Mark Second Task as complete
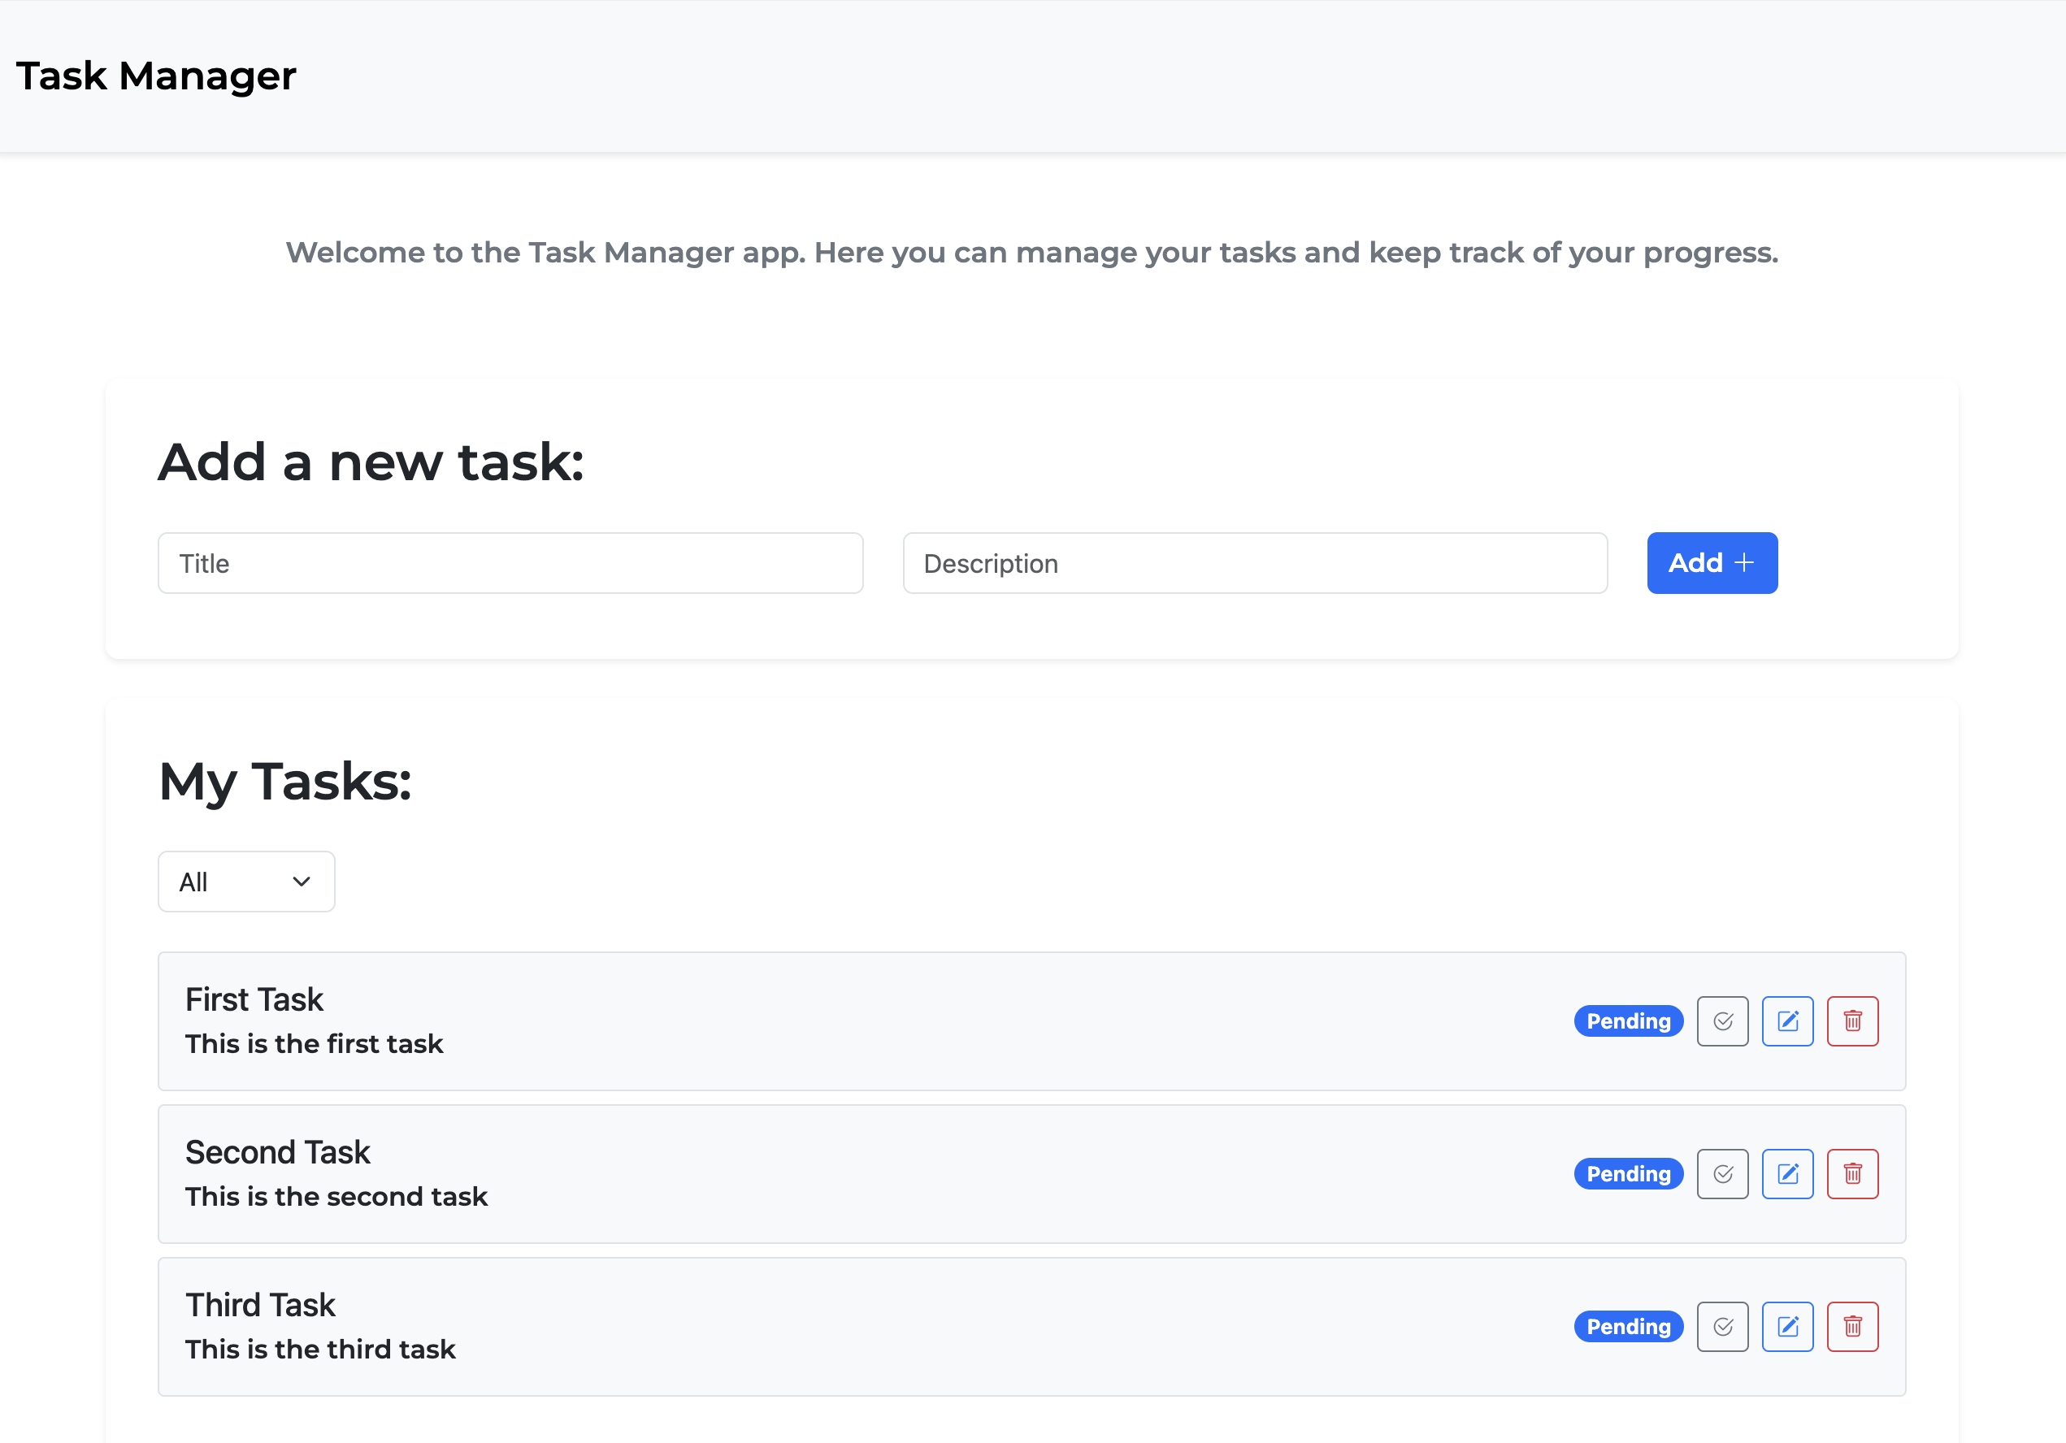Image resolution: width=2066 pixels, height=1443 pixels. pos(1722,1174)
